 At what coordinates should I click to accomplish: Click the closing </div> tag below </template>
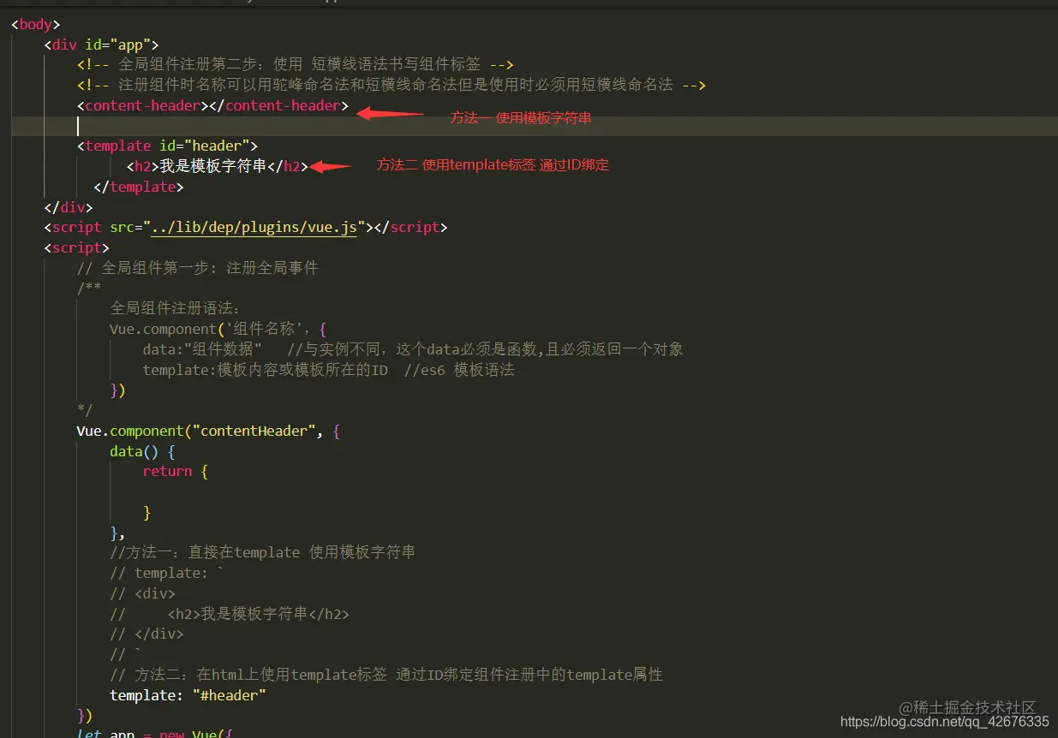[x=69, y=207]
